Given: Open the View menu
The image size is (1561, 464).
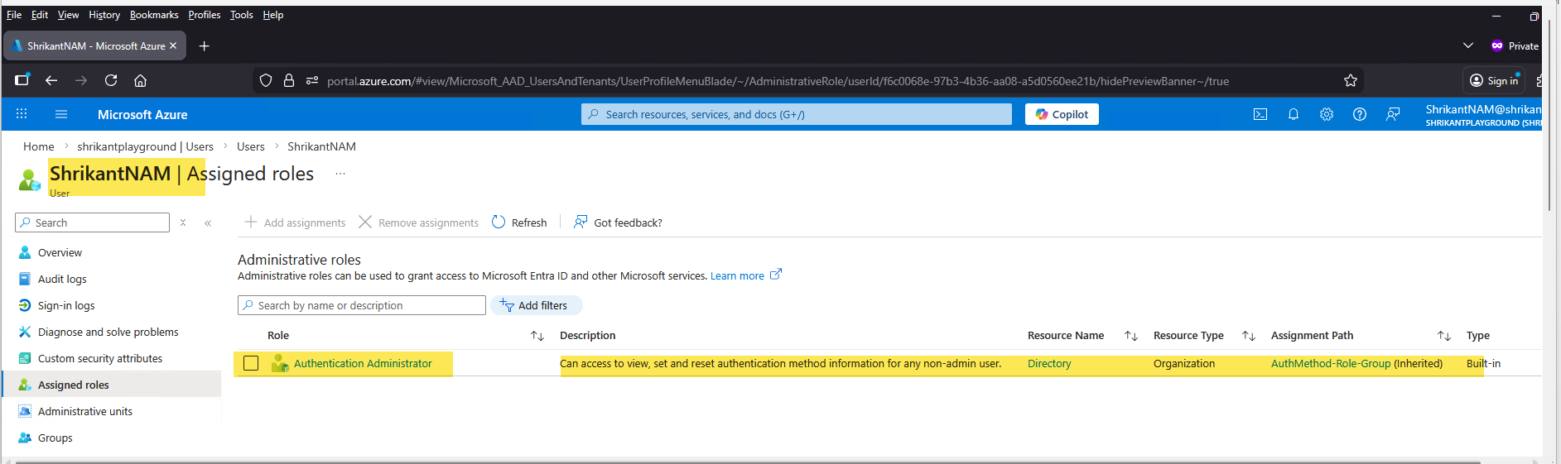Looking at the screenshot, I should 68,15.
